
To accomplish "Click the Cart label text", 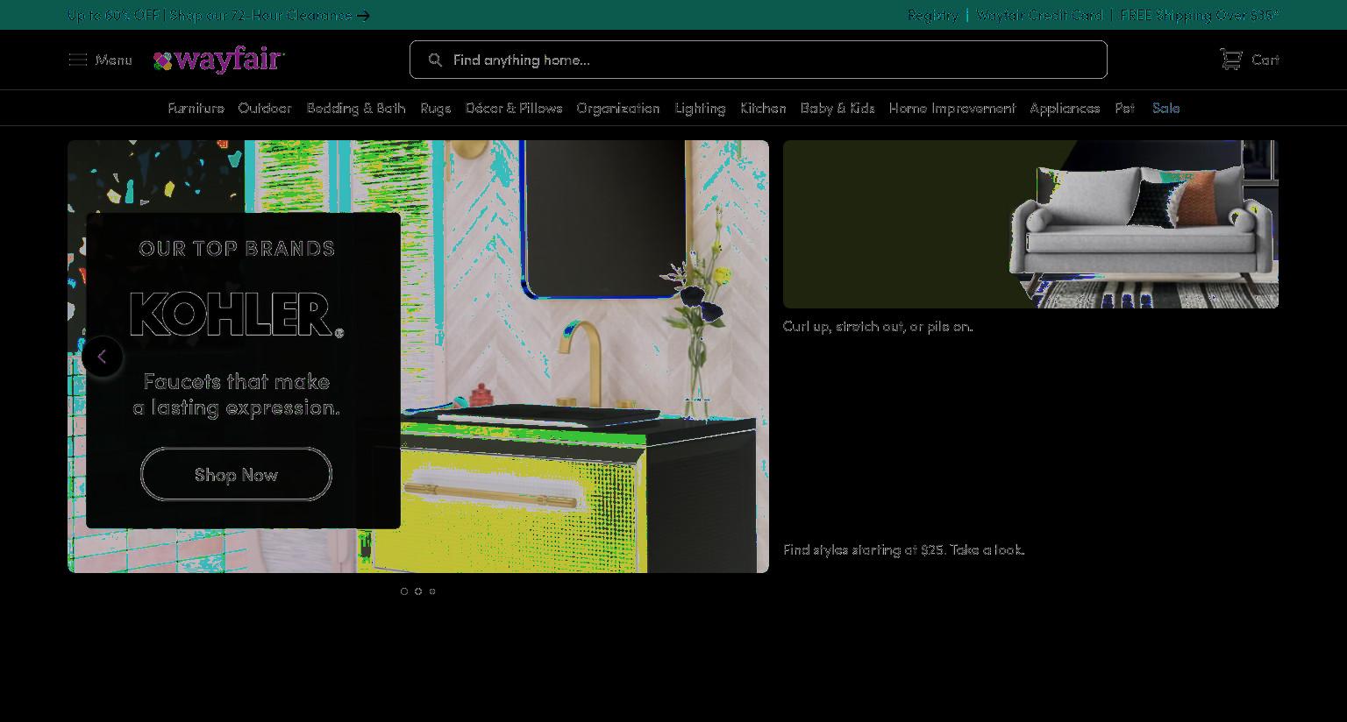I will click(1265, 60).
